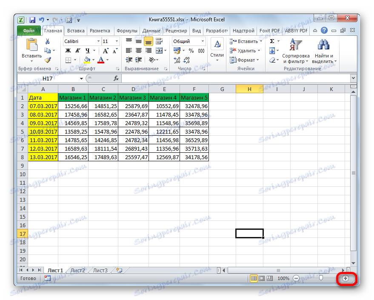Align cell text right
This screenshot has height=300, width=374.
pyautogui.click(x=148, y=51)
